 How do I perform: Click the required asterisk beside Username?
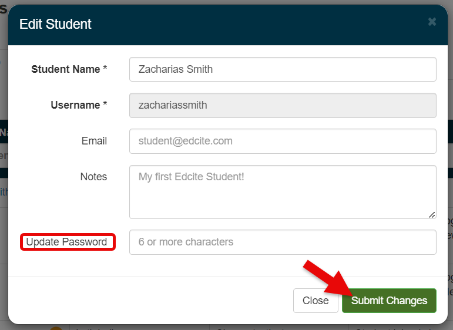tap(105, 106)
